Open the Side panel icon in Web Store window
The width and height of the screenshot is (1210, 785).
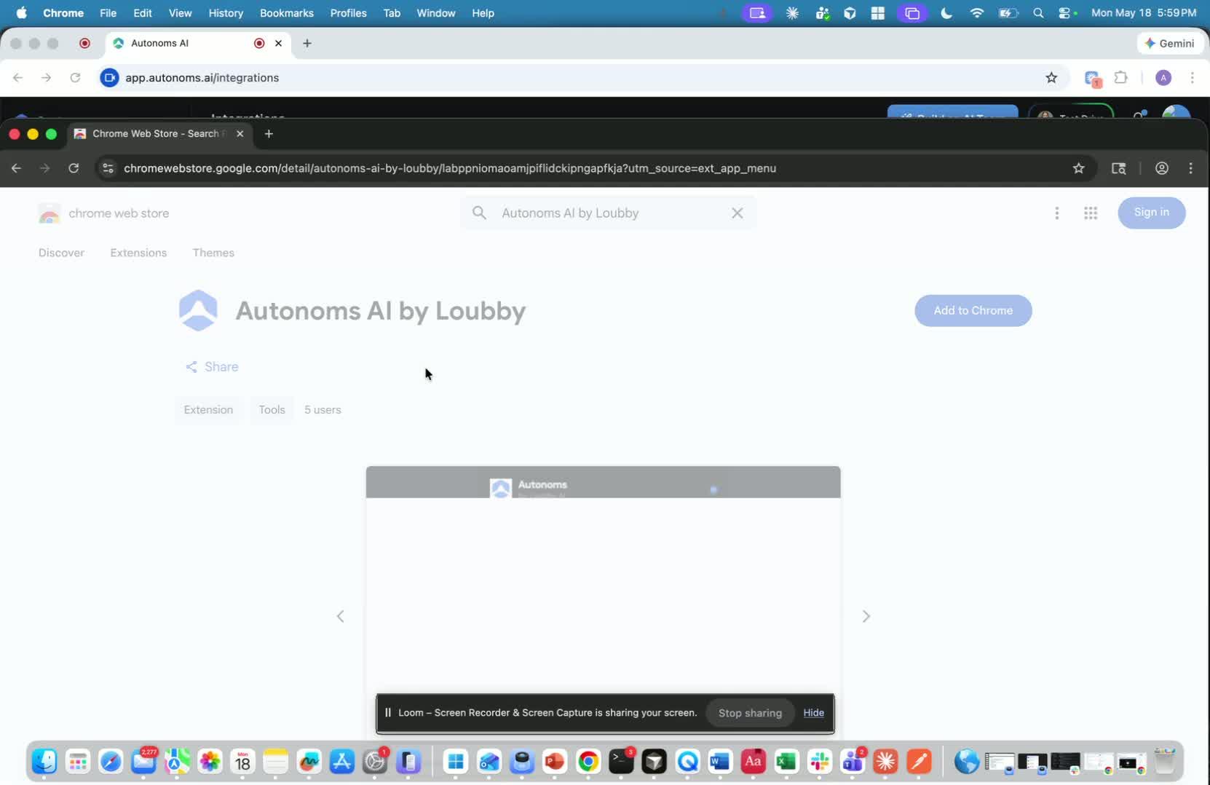(x=1119, y=168)
